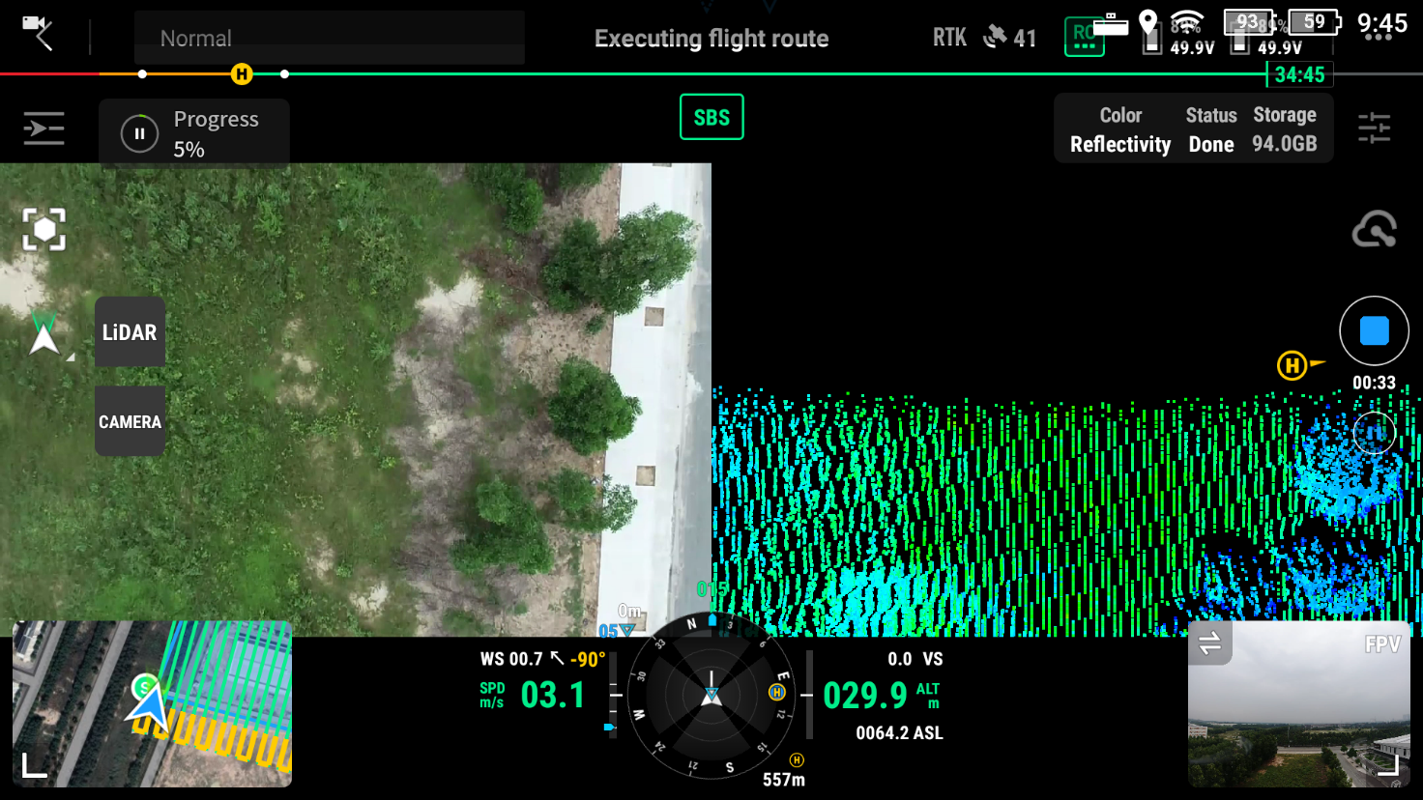Open the green RC signal icon

[1084, 37]
